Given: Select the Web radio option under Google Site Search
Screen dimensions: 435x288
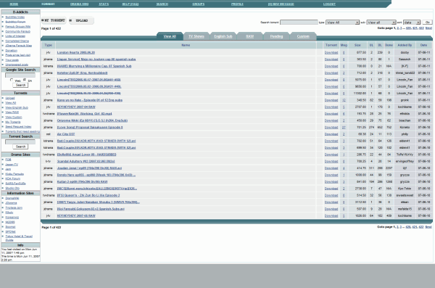Looking at the screenshot, I should click(12, 80).
